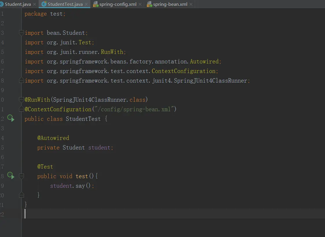
Task: Collapse the test() method body
Action: pyautogui.click(x=21, y=176)
